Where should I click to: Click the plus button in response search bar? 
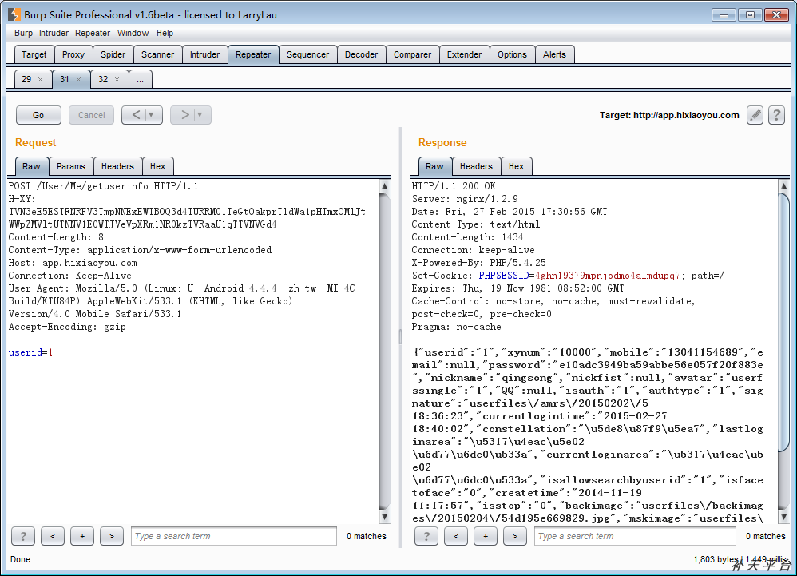coord(486,536)
